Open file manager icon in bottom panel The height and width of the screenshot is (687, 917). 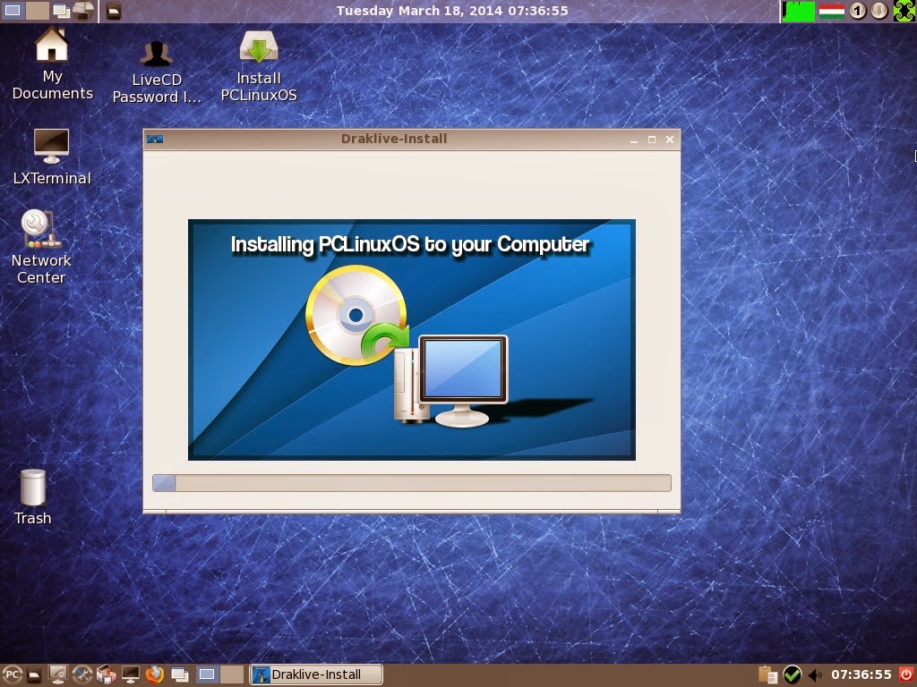point(35,675)
